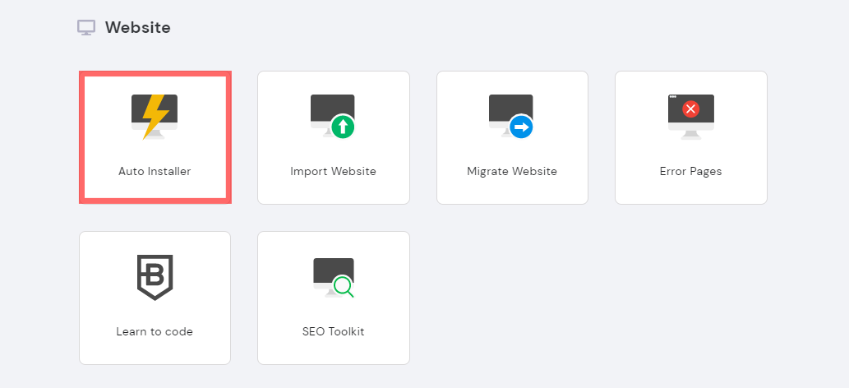849x388 pixels.
Task: Click the Error Pages red X icon
Action: (690, 109)
